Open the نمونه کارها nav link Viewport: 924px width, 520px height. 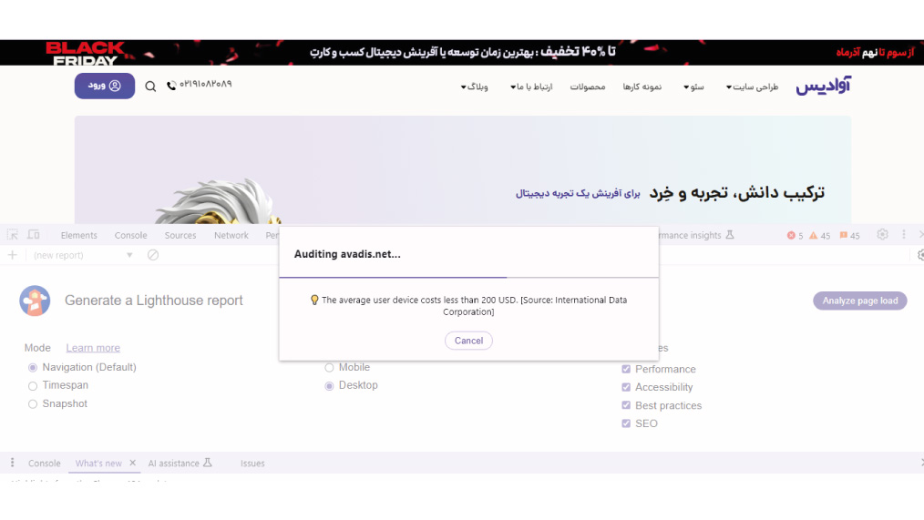pyautogui.click(x=642, y=87)
